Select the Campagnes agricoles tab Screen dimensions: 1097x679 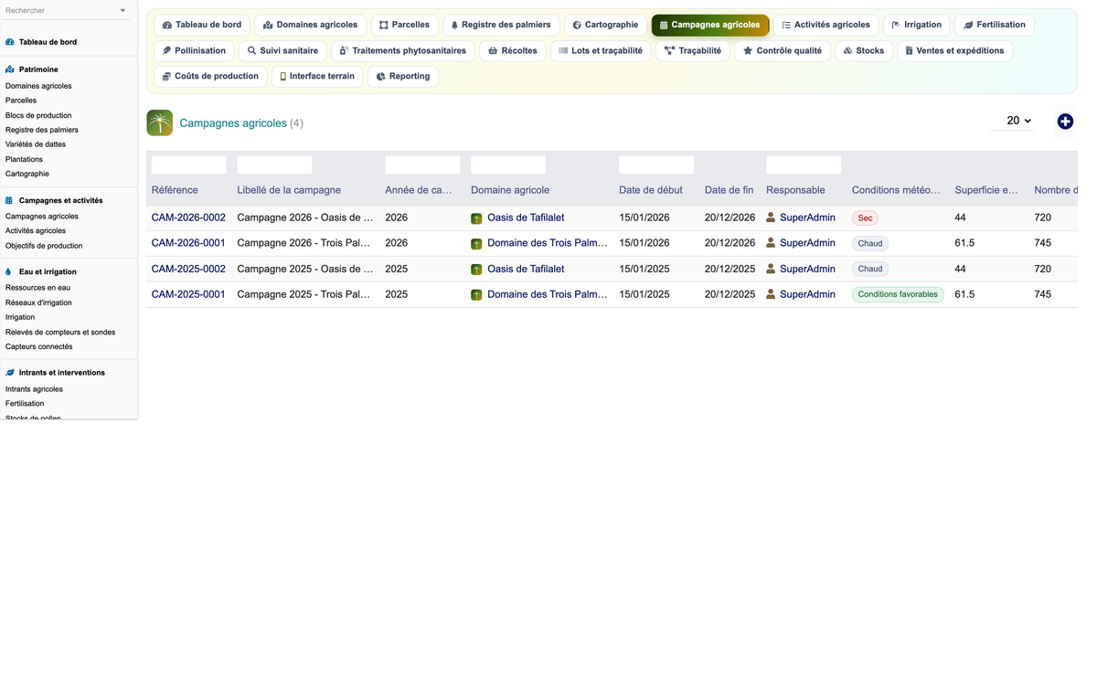pyautogui.click(x=710, y=25)
